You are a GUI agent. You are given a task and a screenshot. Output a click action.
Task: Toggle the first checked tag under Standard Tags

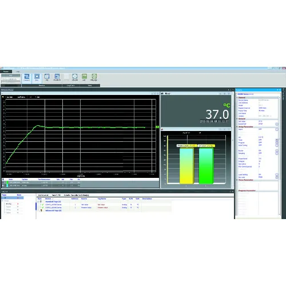point(43,205)
